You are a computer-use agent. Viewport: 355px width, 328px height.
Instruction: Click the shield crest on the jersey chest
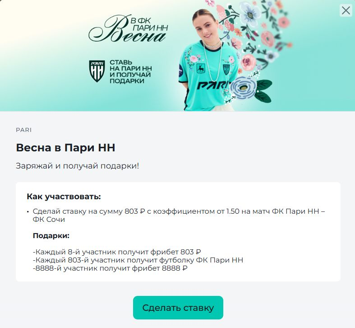(x=226, y=69)
